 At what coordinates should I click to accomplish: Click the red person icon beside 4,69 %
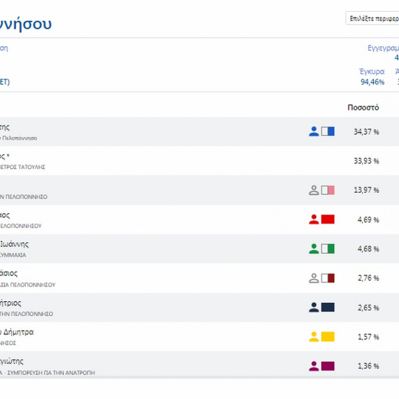point(314,219)
